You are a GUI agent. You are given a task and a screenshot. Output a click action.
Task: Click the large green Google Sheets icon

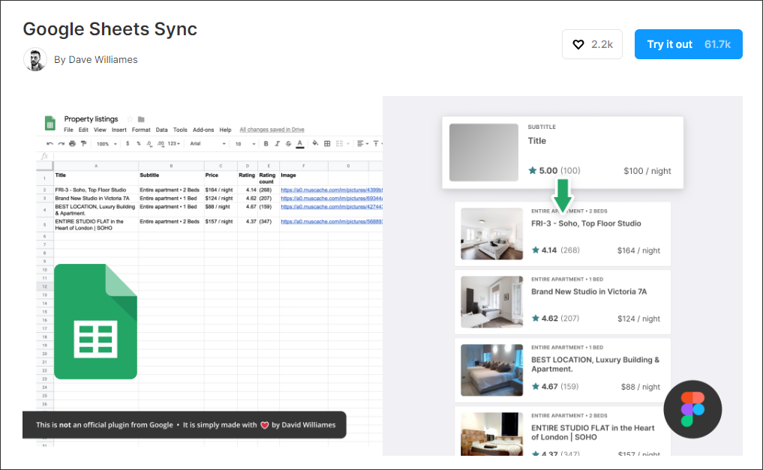click(x=95, y=322)
